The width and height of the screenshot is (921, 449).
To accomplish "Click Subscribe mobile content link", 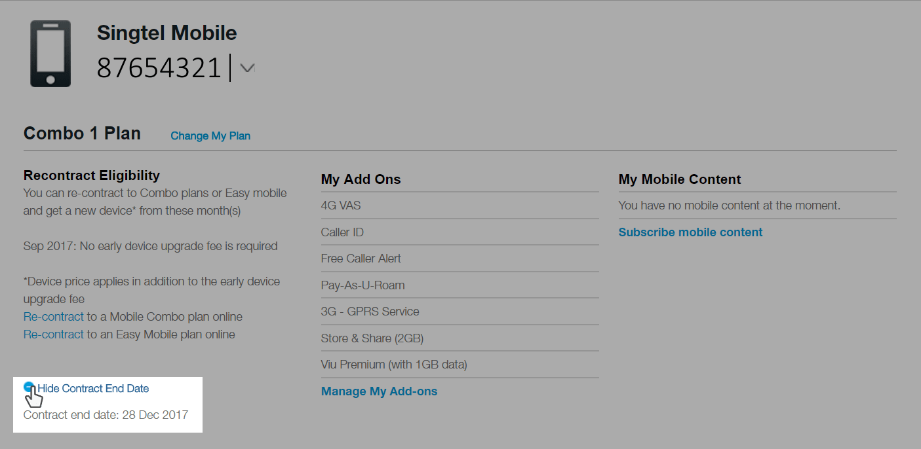I will tap(690, 232).
